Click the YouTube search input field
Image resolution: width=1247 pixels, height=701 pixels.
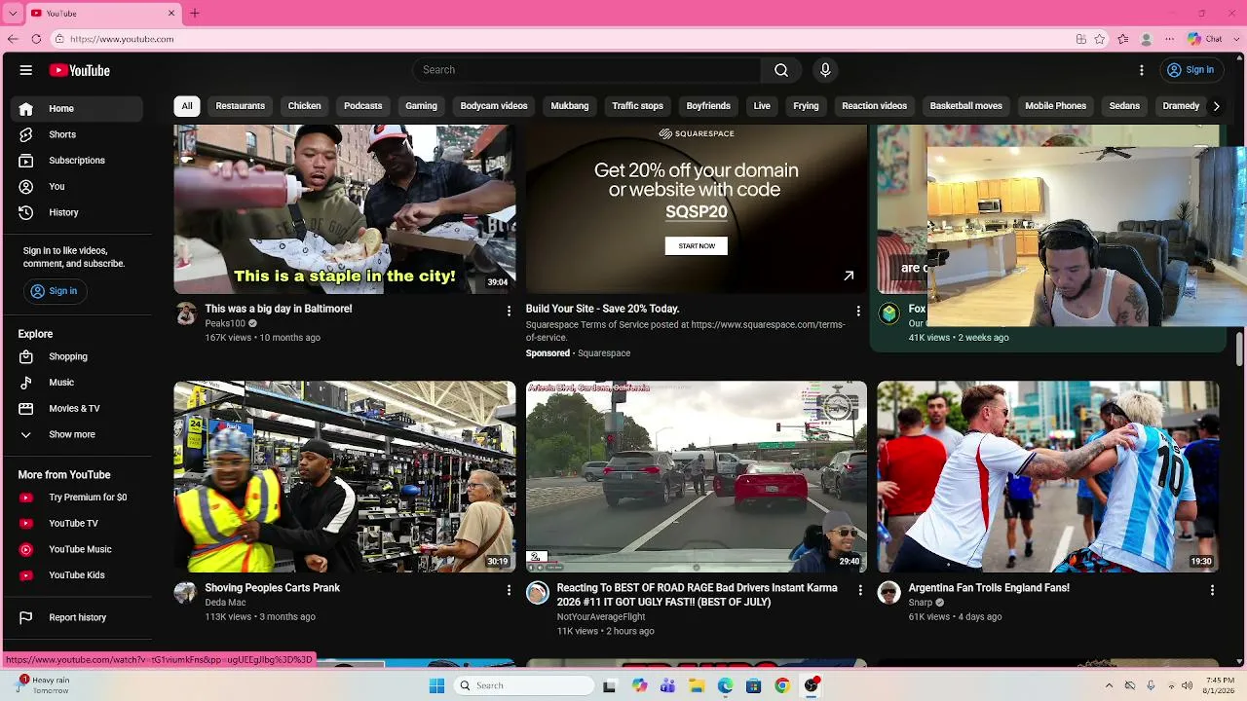click(x=586, y=70)
